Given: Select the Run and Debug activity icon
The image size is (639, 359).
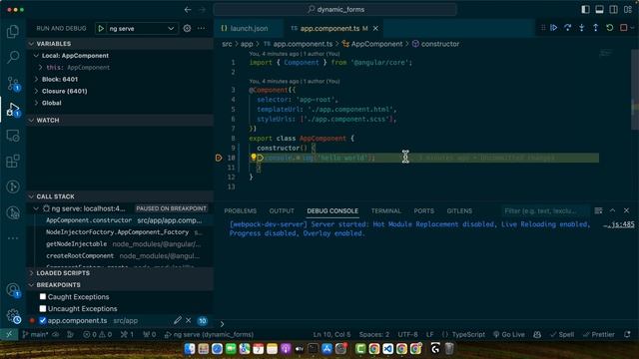Looking at the screenshot, I should click(x=13, y=109).
